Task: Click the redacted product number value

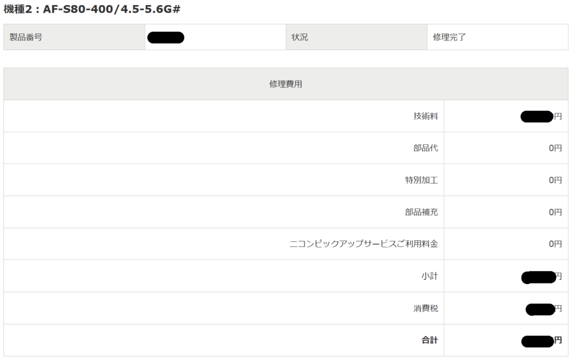Action: pos(166,38)
